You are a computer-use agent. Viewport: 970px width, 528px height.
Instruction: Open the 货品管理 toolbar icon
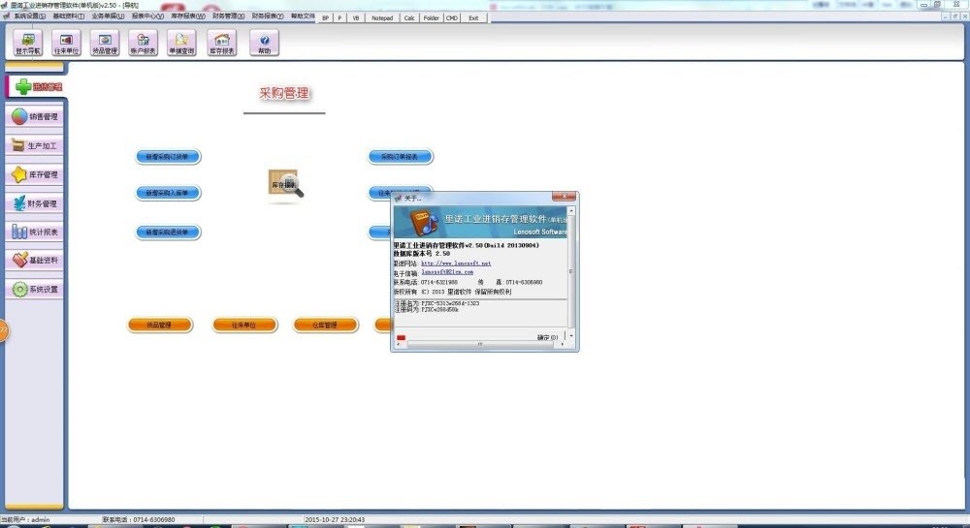coord(105,43)
